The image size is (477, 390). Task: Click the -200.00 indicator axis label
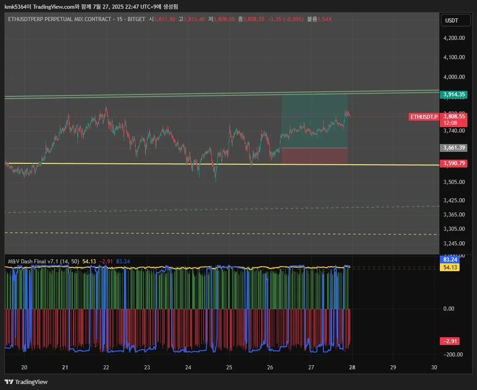tap(453, 354)
